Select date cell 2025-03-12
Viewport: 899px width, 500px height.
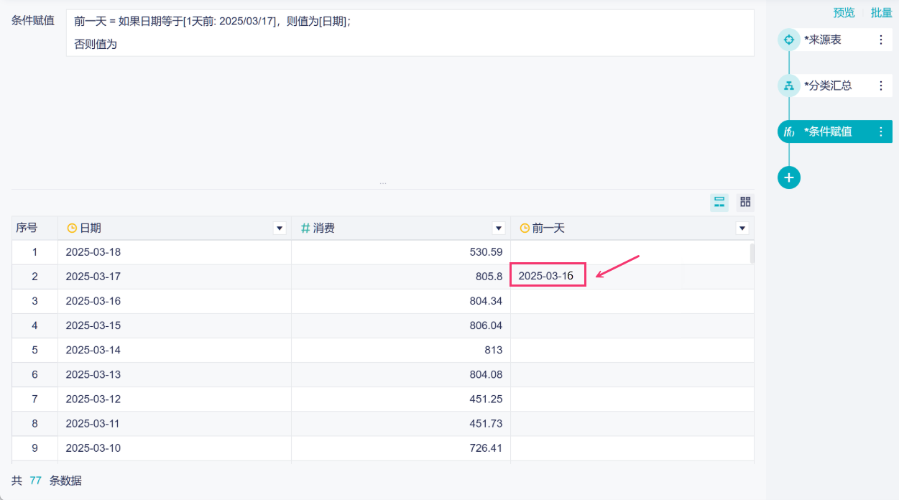[93, 399]
